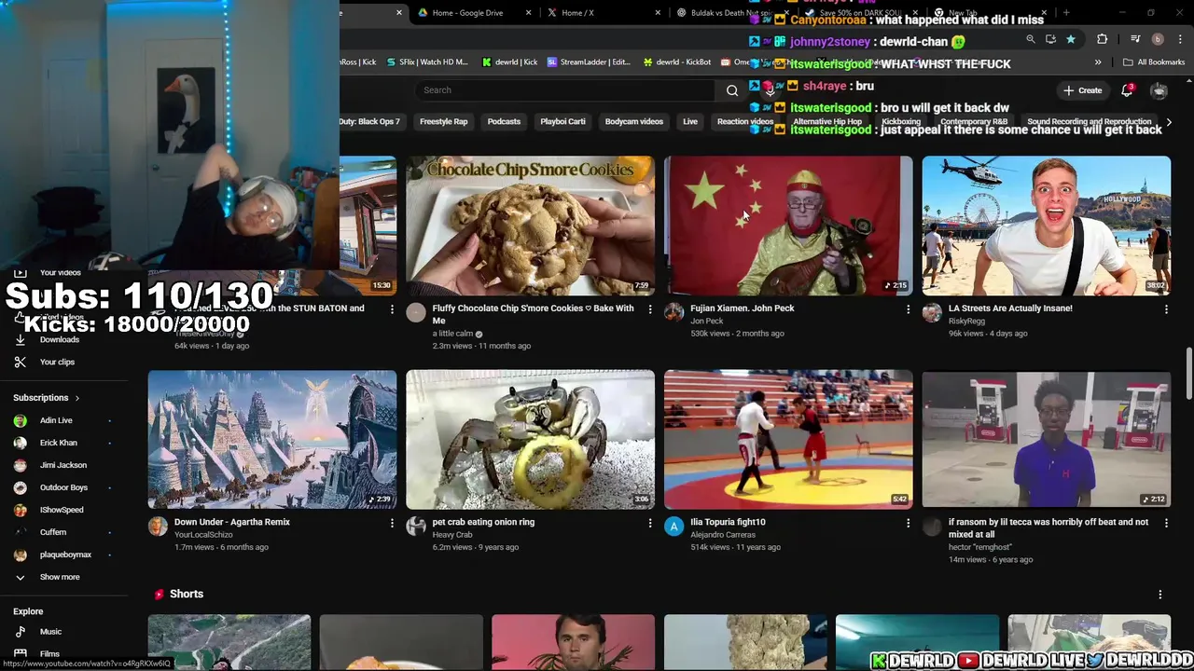
Task: Open options for Ilia Topuria fight10 video
Action: (909, 524)
